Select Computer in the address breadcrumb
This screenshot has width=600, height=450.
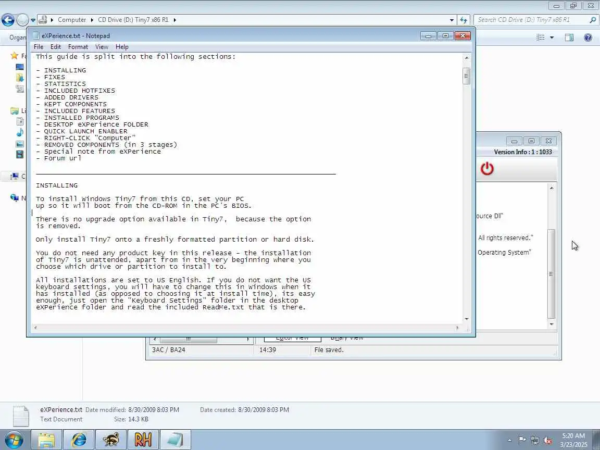tap(72, 19)
